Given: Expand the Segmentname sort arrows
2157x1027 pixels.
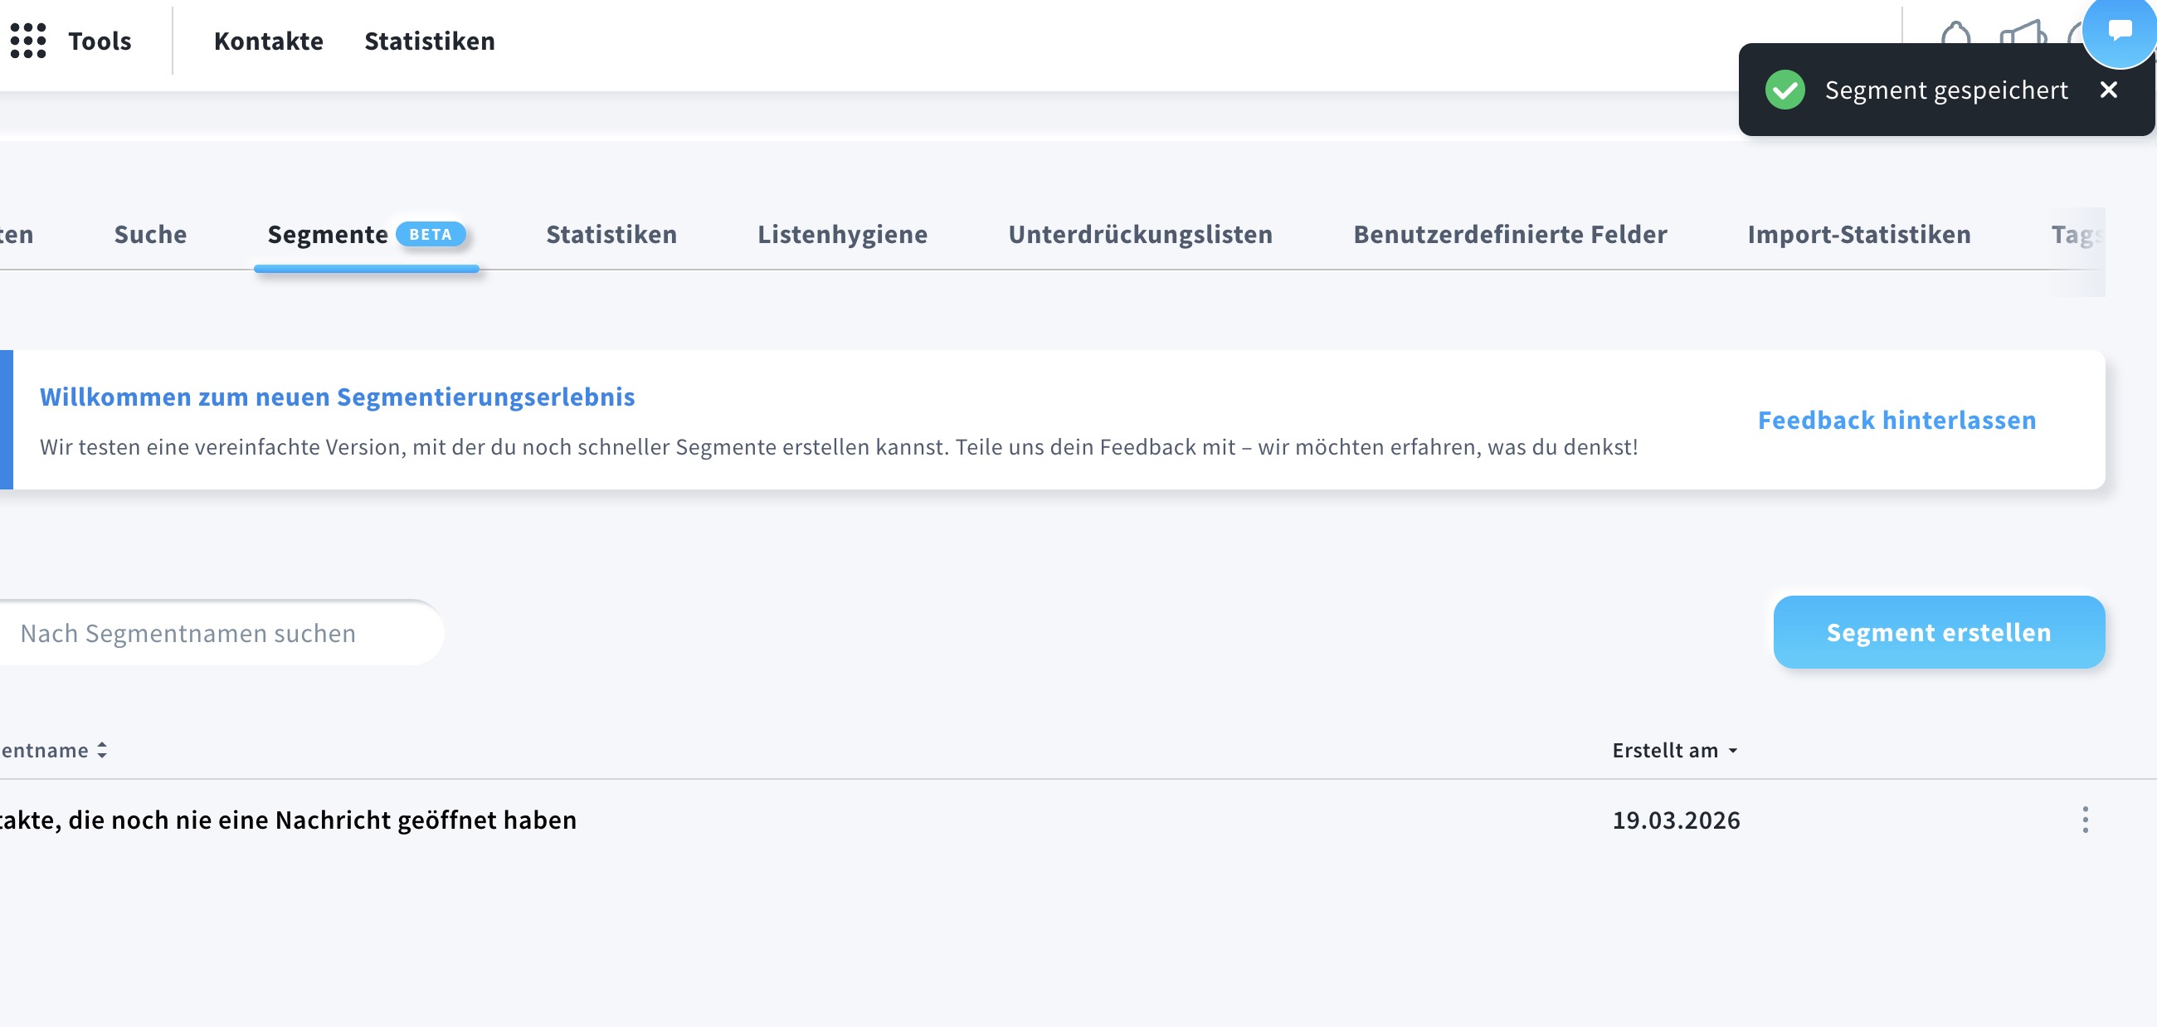Looking at the screenshot, I should pyautogui.click(x=101, y=750).
